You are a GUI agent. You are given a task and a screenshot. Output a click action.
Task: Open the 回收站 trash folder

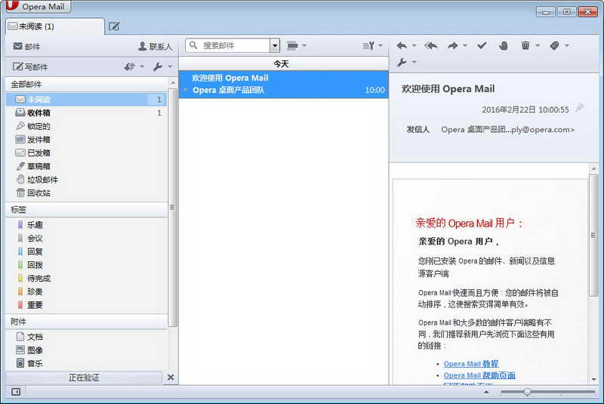tap(86, 193)
